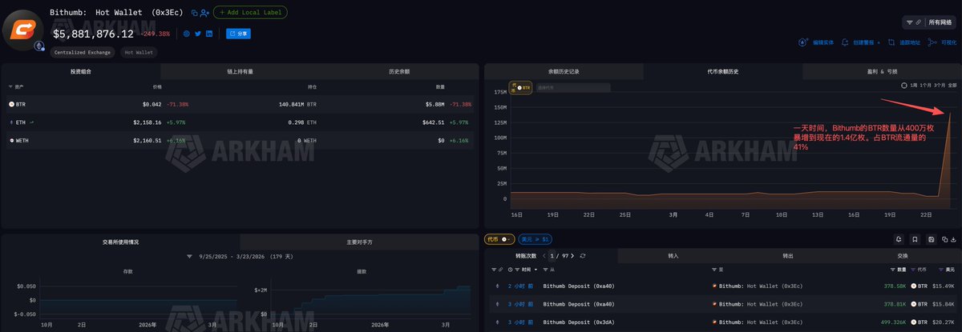Open the LinkedIn icon
This screenshot has height=332, width=962.
(209, 34)
